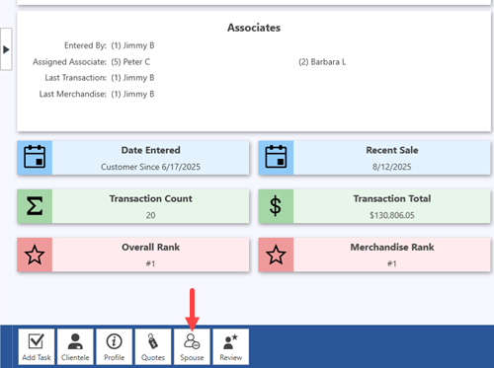Click the Add Task checkmark button
The width and height of the screenshot is (494, 368).
tap(37, 346)
